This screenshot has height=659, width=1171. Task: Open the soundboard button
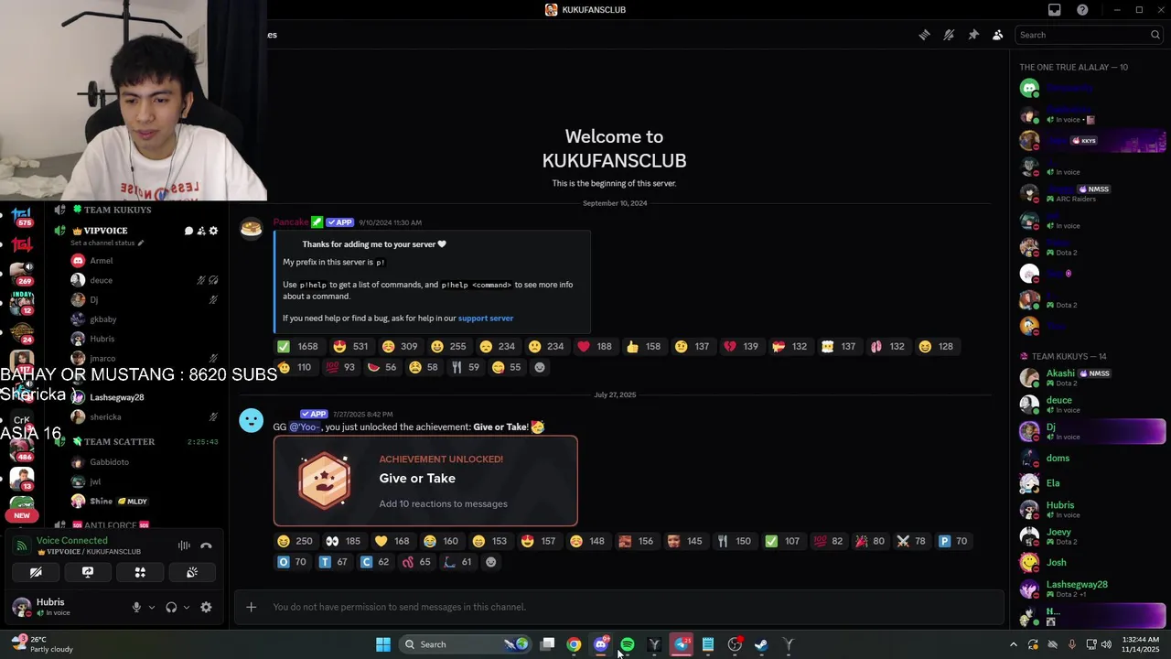pos(192,572)
